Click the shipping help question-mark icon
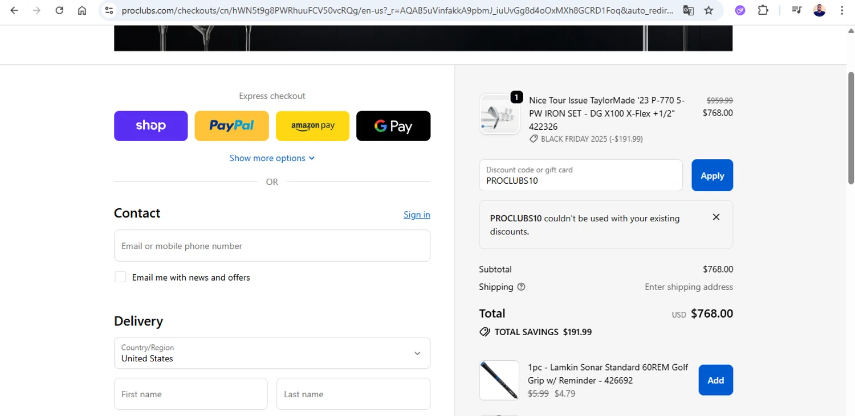 click(521, 287)
